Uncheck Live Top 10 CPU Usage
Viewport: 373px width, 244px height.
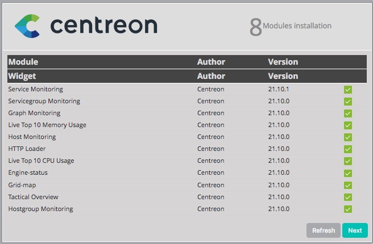(348, 161)
